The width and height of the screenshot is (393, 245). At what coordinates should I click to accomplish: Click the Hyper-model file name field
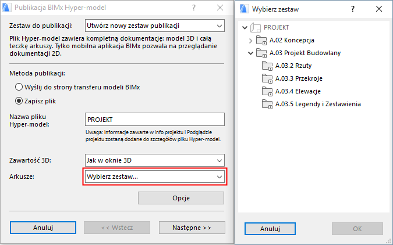coord(155,120)
